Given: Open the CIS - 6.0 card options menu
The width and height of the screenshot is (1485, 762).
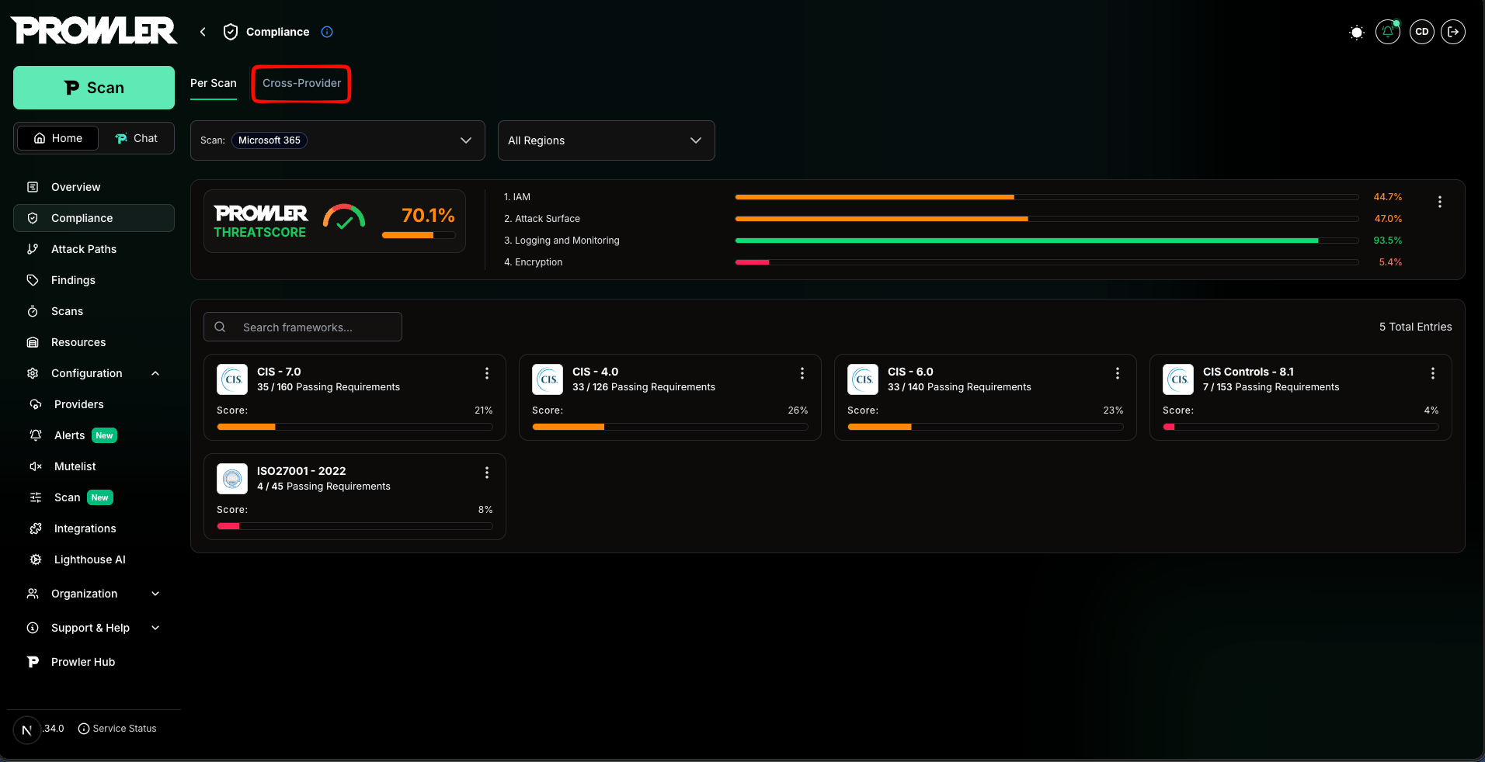Looking at the screenshot, I should (1118, 373).
